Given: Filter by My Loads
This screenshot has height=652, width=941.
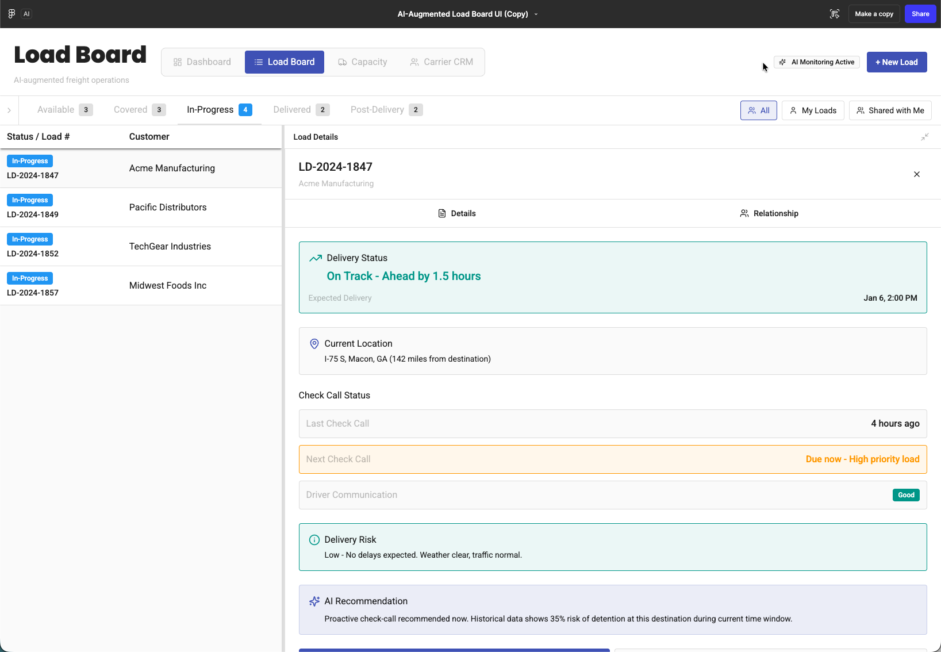Looking at the screenshot, I should click(x=813, y=110).
